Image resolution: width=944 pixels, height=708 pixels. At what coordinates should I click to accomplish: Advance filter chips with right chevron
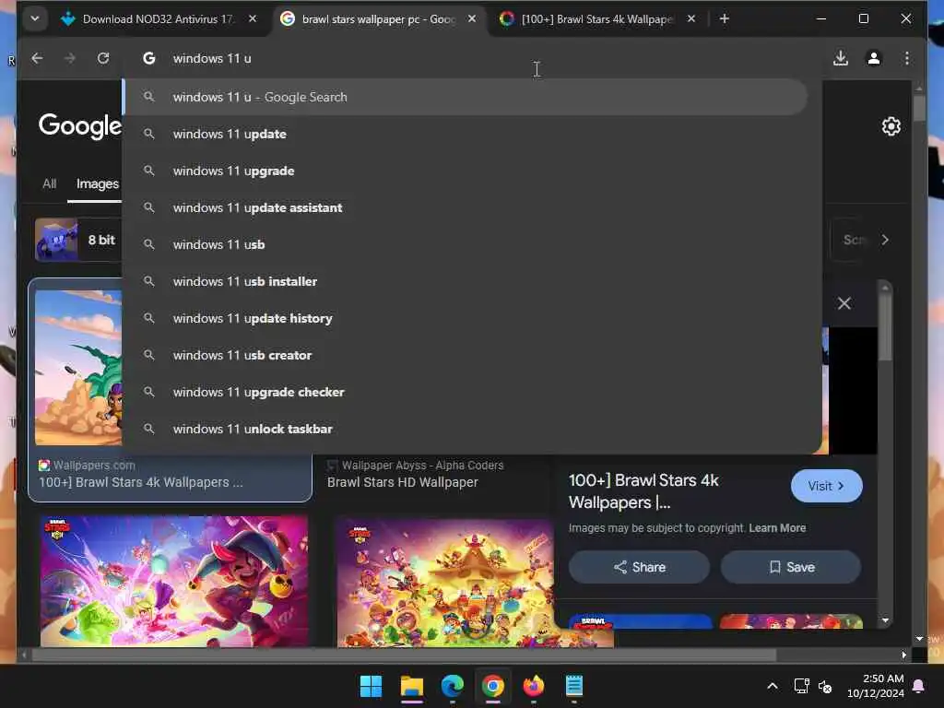point(885,240)
